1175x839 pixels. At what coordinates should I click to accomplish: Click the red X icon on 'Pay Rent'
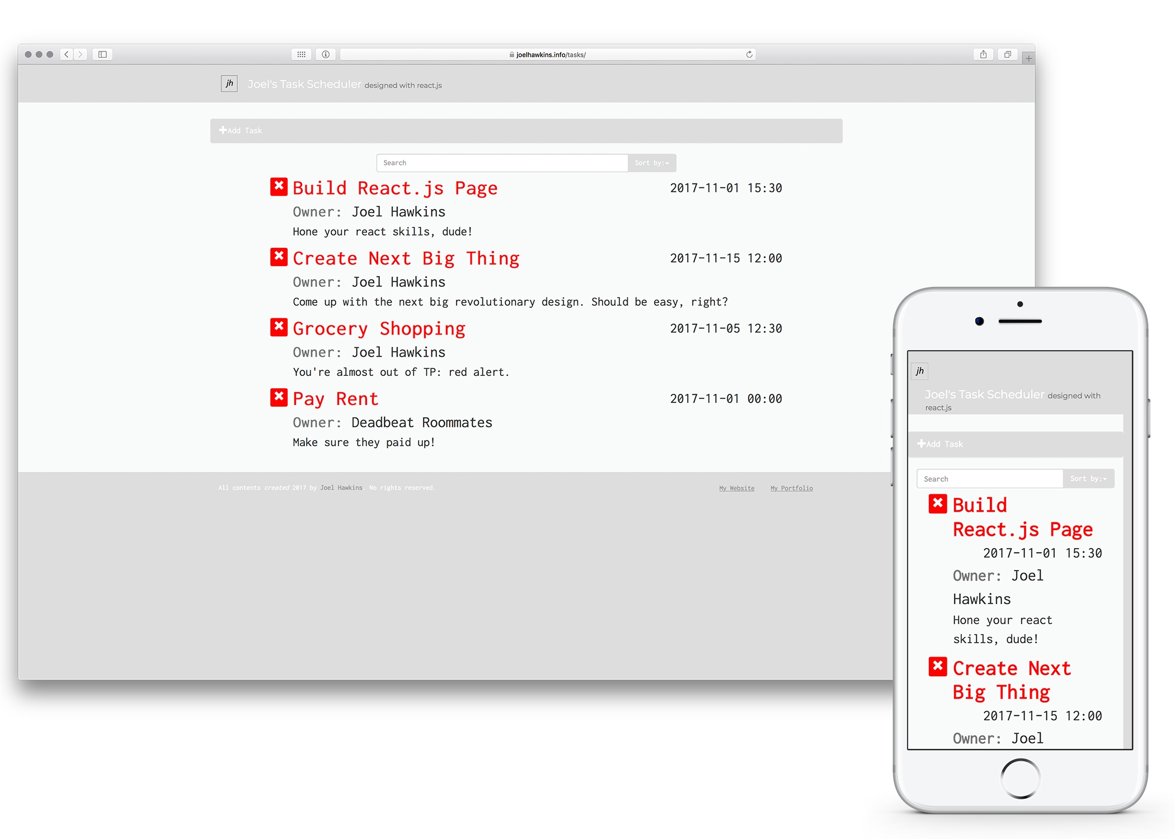[x=277, y=399]
